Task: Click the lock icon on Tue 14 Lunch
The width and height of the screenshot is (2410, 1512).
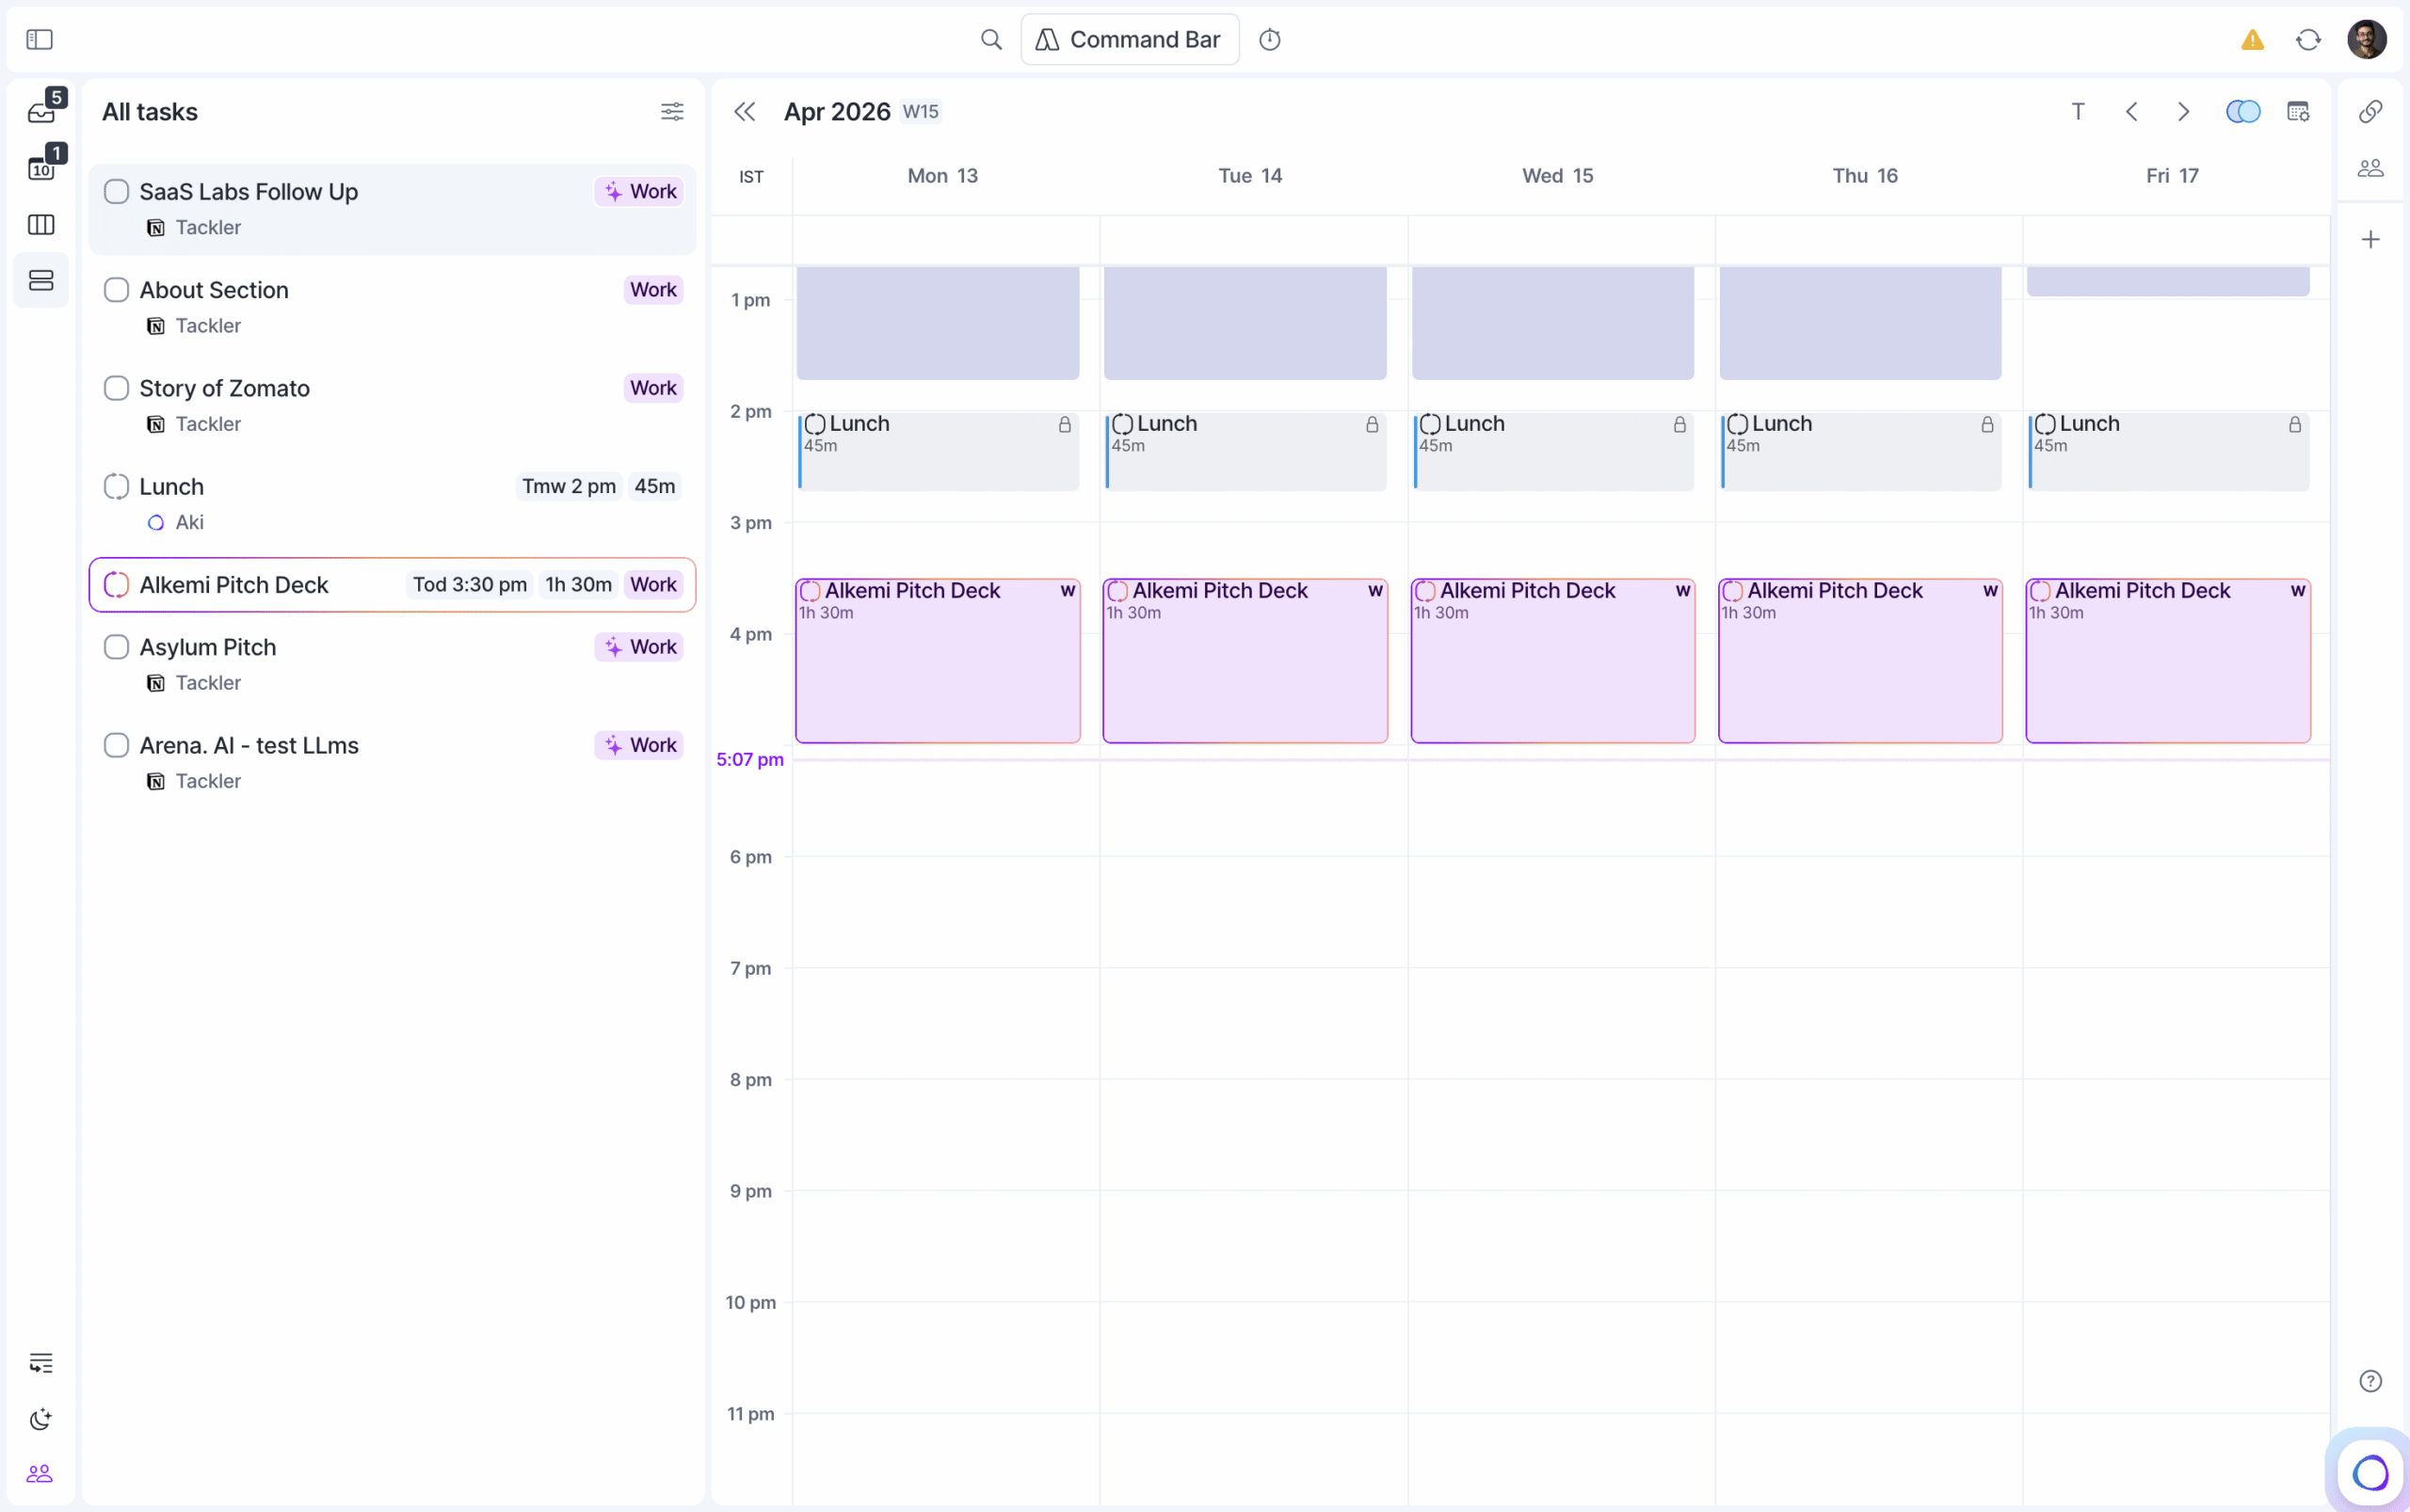Action: [x=1372, y=424]
